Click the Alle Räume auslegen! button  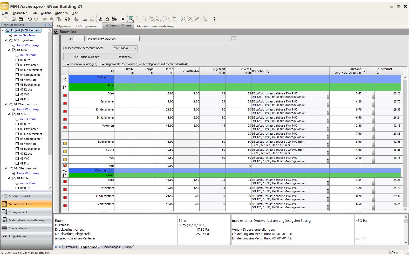87,57
